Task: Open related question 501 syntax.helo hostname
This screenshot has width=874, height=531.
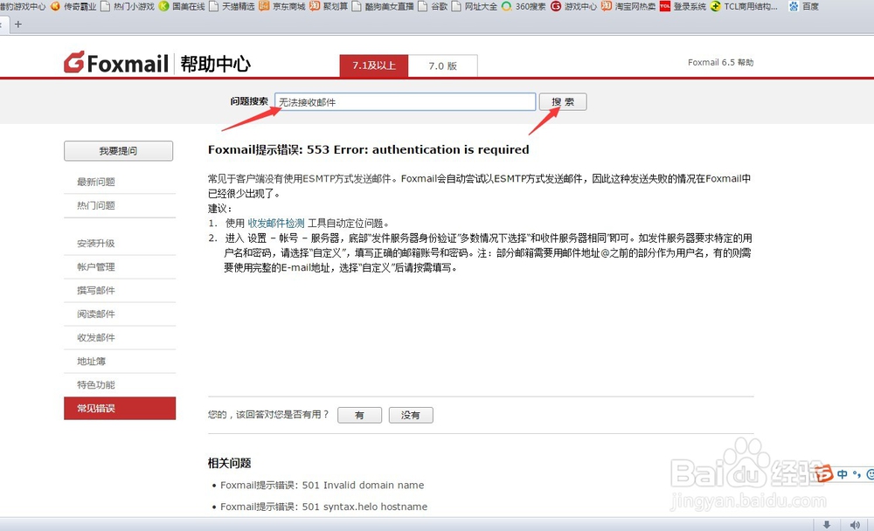Action: [324, 507]
